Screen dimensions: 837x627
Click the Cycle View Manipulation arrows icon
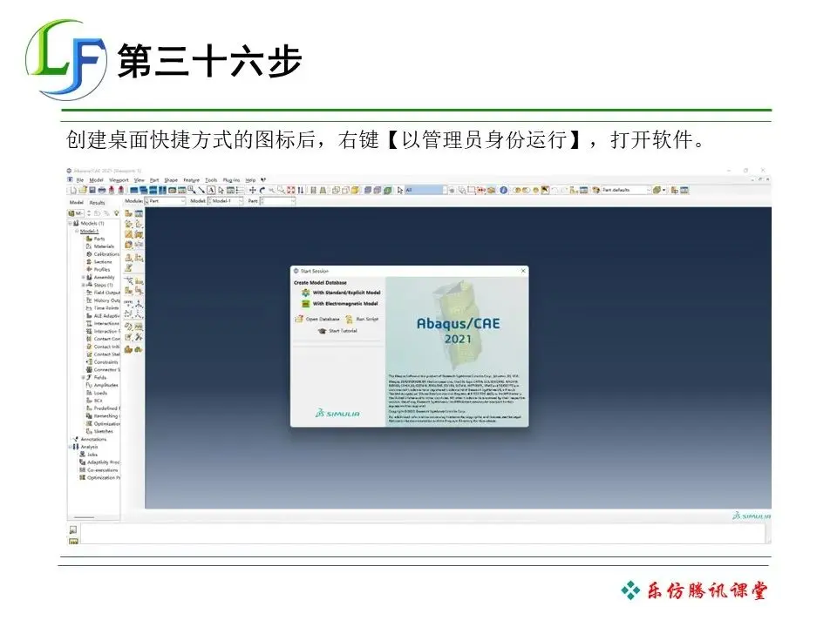coord(300,190)
